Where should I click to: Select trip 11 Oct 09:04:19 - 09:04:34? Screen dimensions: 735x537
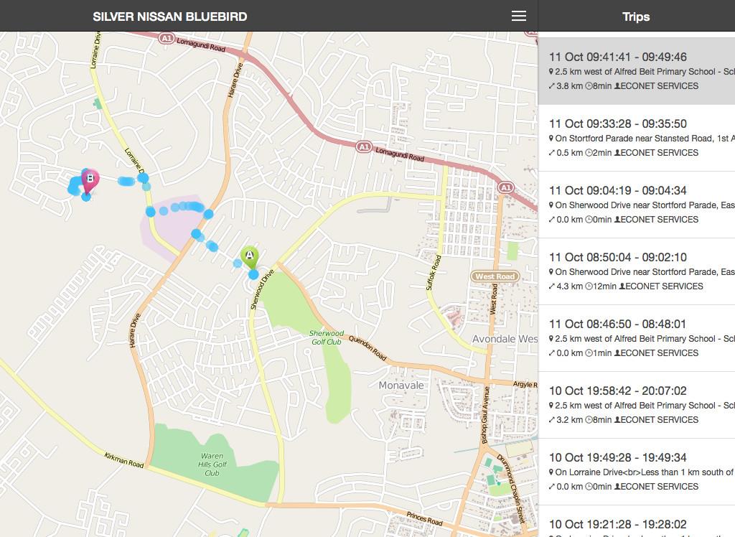(x=637, y=205)
